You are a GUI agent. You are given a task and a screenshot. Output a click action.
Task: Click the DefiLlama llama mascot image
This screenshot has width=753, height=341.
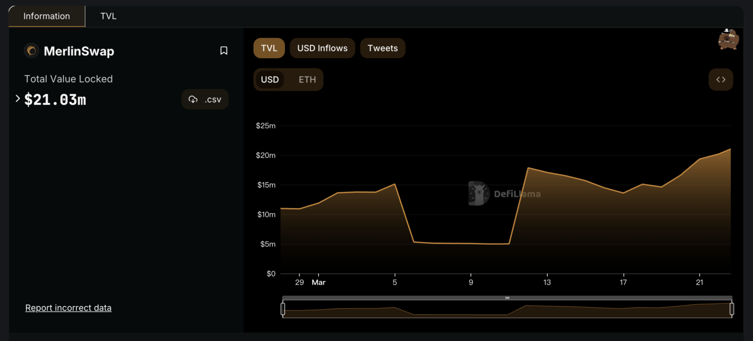coord(728,39)
